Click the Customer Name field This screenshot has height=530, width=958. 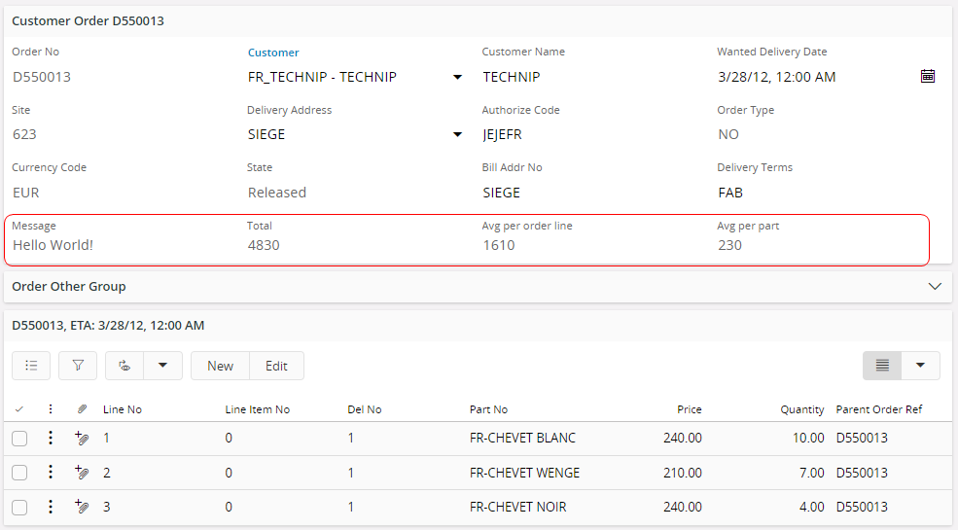click(584, 77)
